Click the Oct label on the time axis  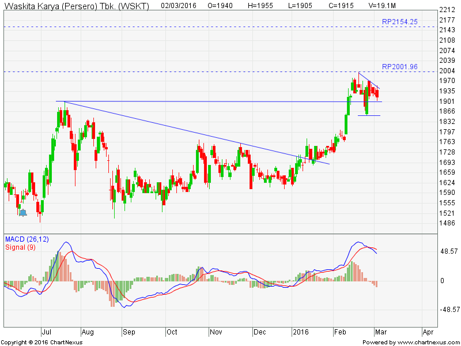(x=172, y=332)
